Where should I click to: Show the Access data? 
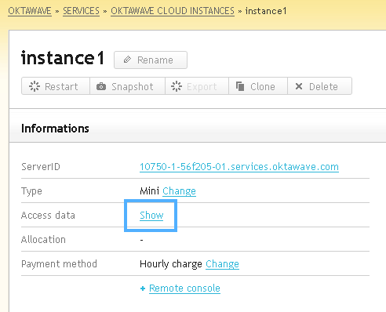click(151, 216)
